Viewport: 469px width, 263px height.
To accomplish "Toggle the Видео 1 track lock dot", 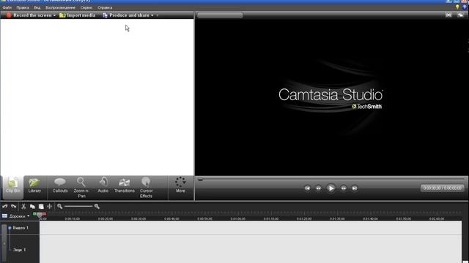I will (10, 228).
